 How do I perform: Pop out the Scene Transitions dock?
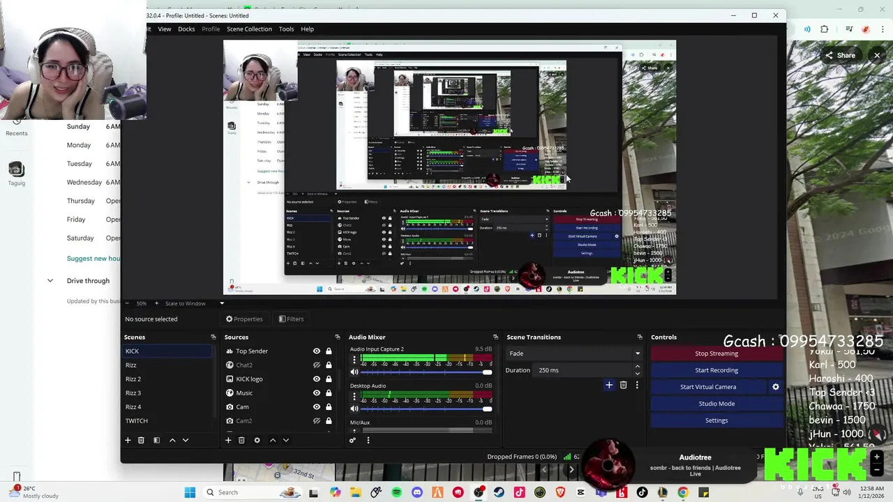[x=639, y=337]
